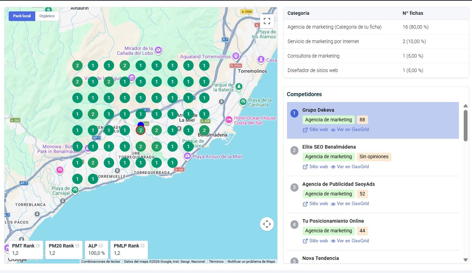
Task: Click Sin opiniones badge for Elite SEO
Action: click(374, 157)
